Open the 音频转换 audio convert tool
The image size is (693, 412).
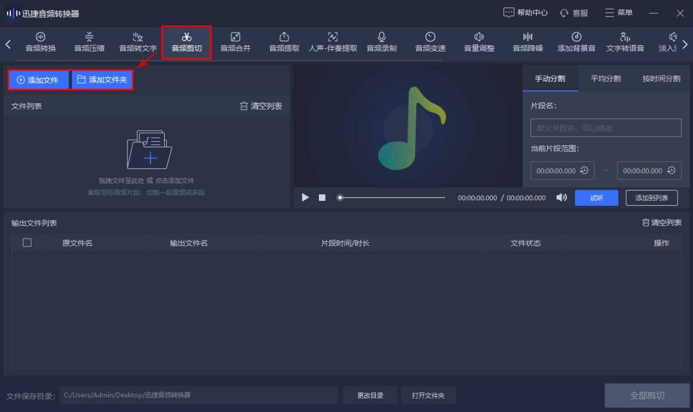tap(40, 42)
